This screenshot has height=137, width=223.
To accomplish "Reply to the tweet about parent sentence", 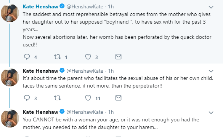I will [x=27, y=98].
